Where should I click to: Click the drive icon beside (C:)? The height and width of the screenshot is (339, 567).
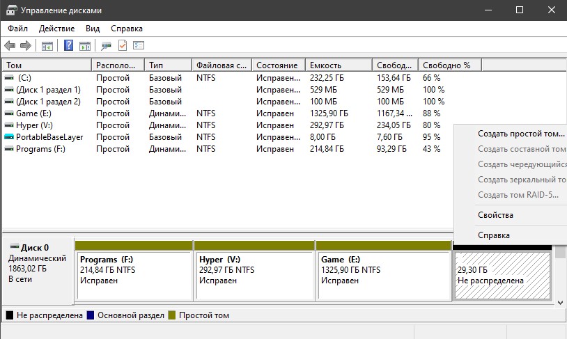coord(9,78)
